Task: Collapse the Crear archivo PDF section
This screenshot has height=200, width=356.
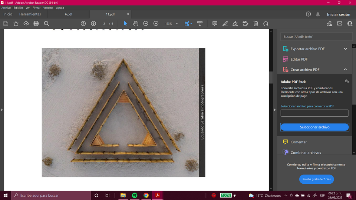Action: [x=345, y=70]
